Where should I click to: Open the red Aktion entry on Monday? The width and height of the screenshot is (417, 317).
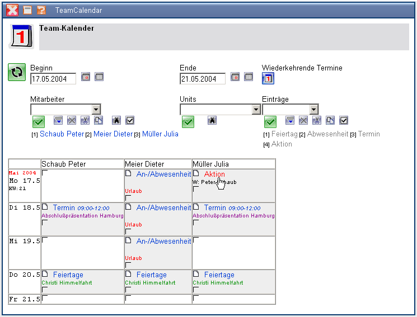pyautogui.click(x=214, y=174)
